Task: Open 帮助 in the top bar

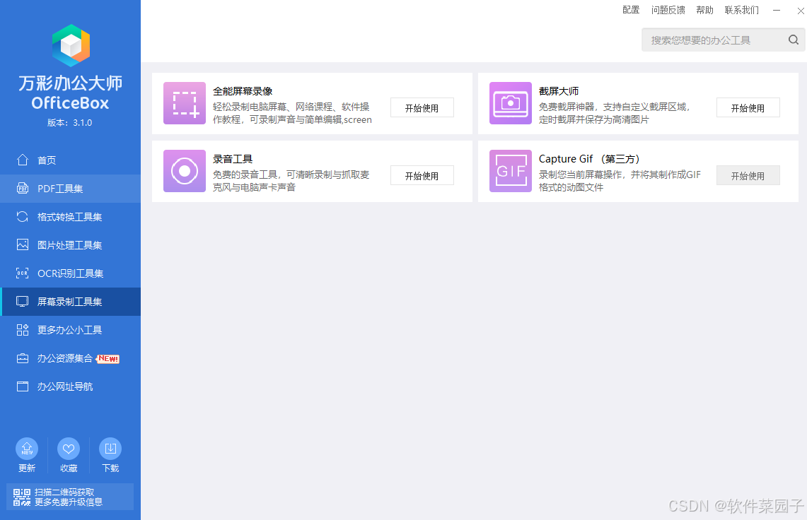Action: [x=704, y=10]
